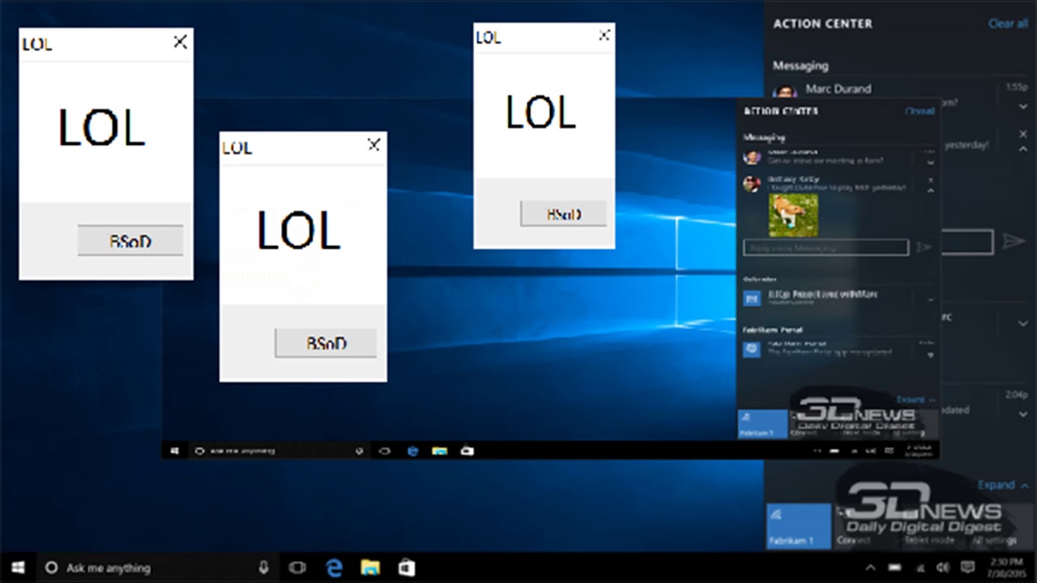The width and height of the screenshot is (1037, 583).
Task: Click the 2:30 PM clock in the main taskbar
Action: pos(1006,568)
